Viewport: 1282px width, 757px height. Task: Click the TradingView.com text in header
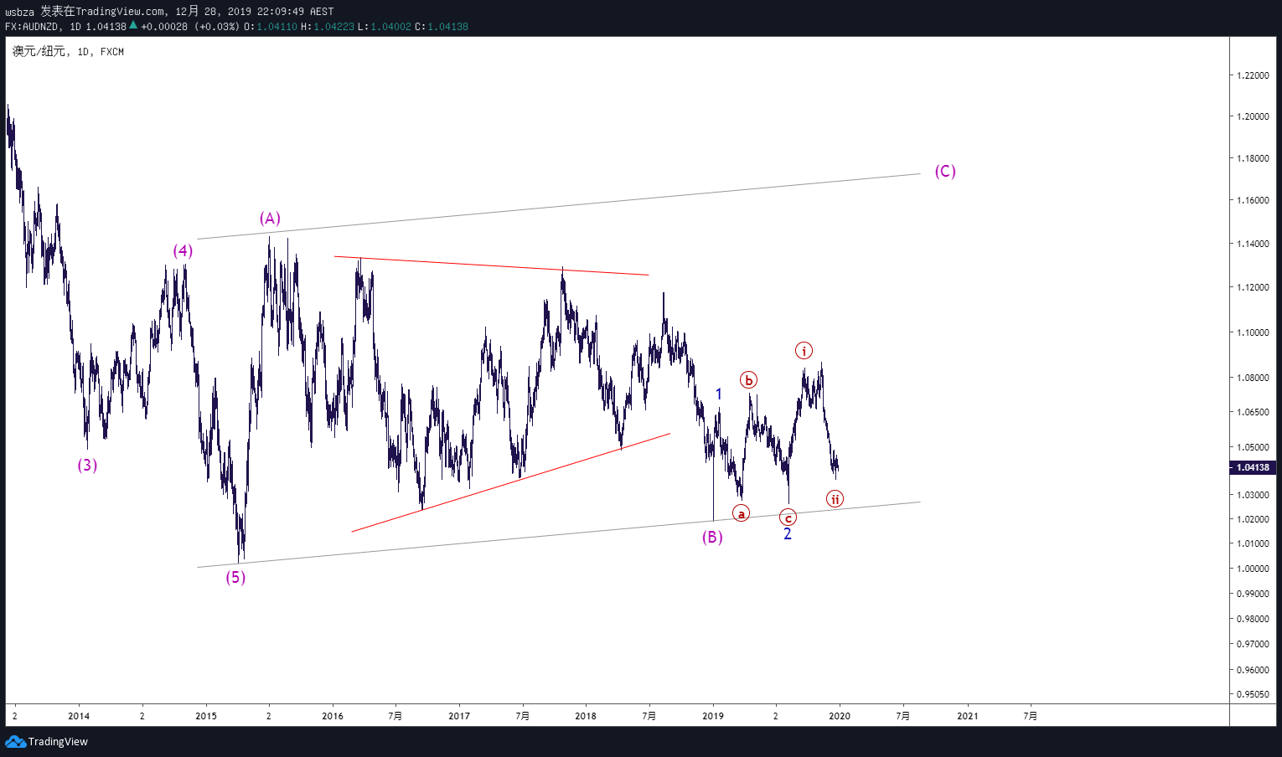[x=120, y=11]
